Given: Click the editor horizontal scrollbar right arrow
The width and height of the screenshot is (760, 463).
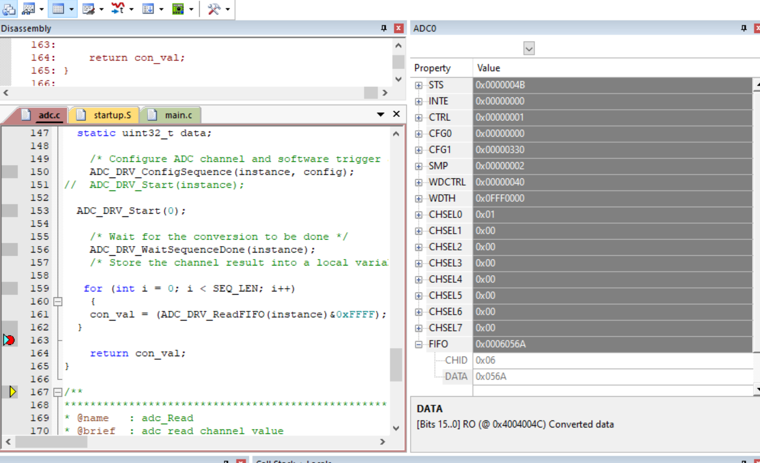Looking at the screenshot, I should [383, 442].
